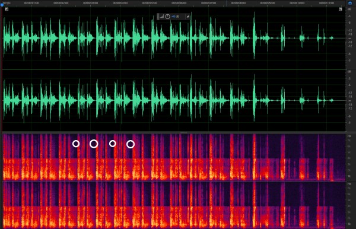This screenshot has width=356, height=229.
Task: Click the Hz frequency ruler of the upper spectrogram
Action: point(349,157)
